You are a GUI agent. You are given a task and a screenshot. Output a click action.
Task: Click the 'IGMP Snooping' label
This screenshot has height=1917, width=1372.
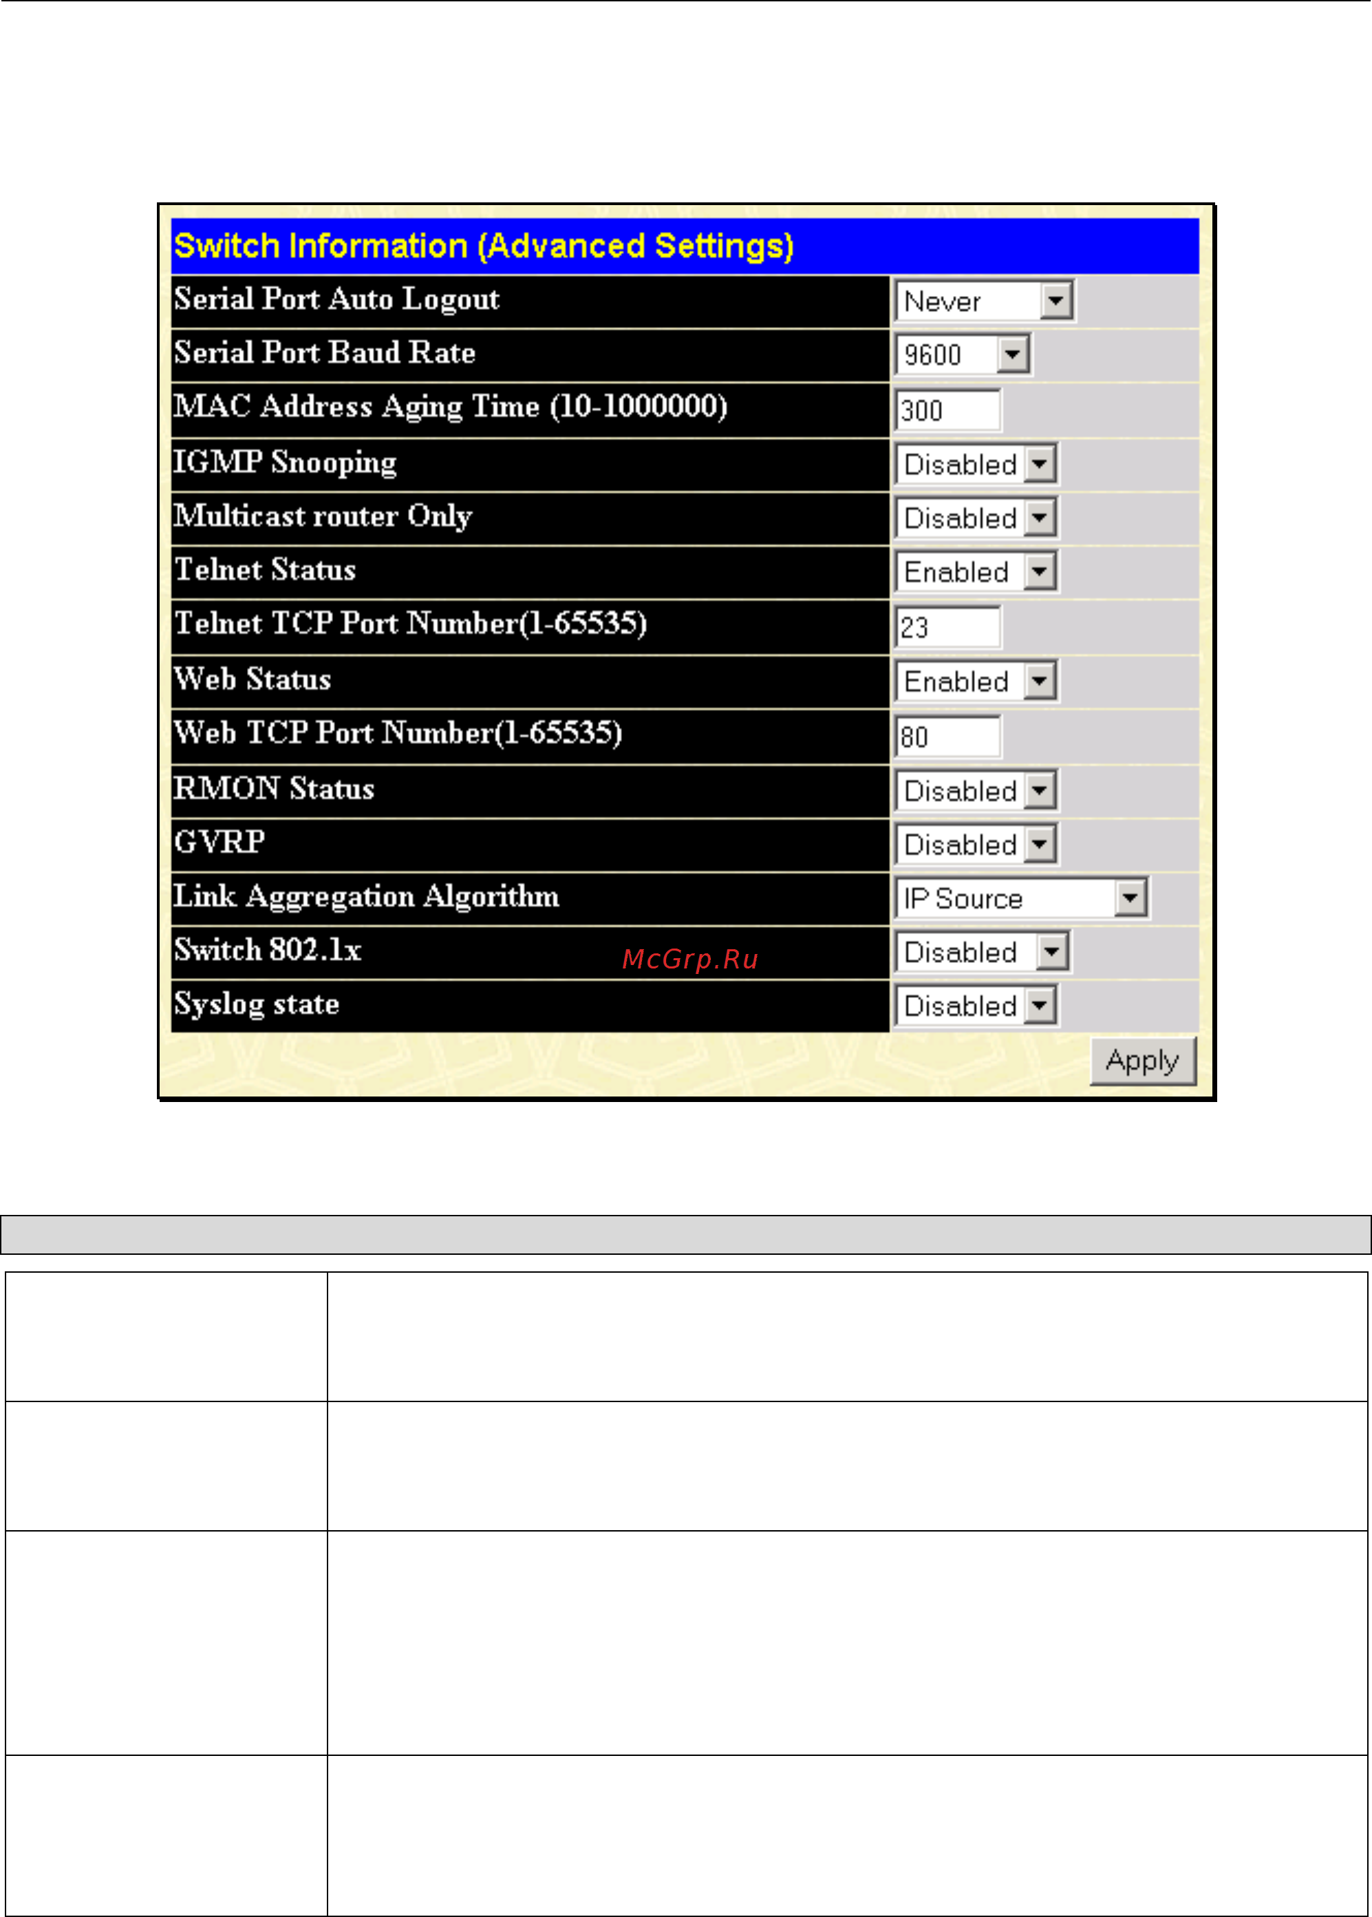click(285, 463)
